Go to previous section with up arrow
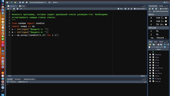170x96 pixels. point(129,9)
